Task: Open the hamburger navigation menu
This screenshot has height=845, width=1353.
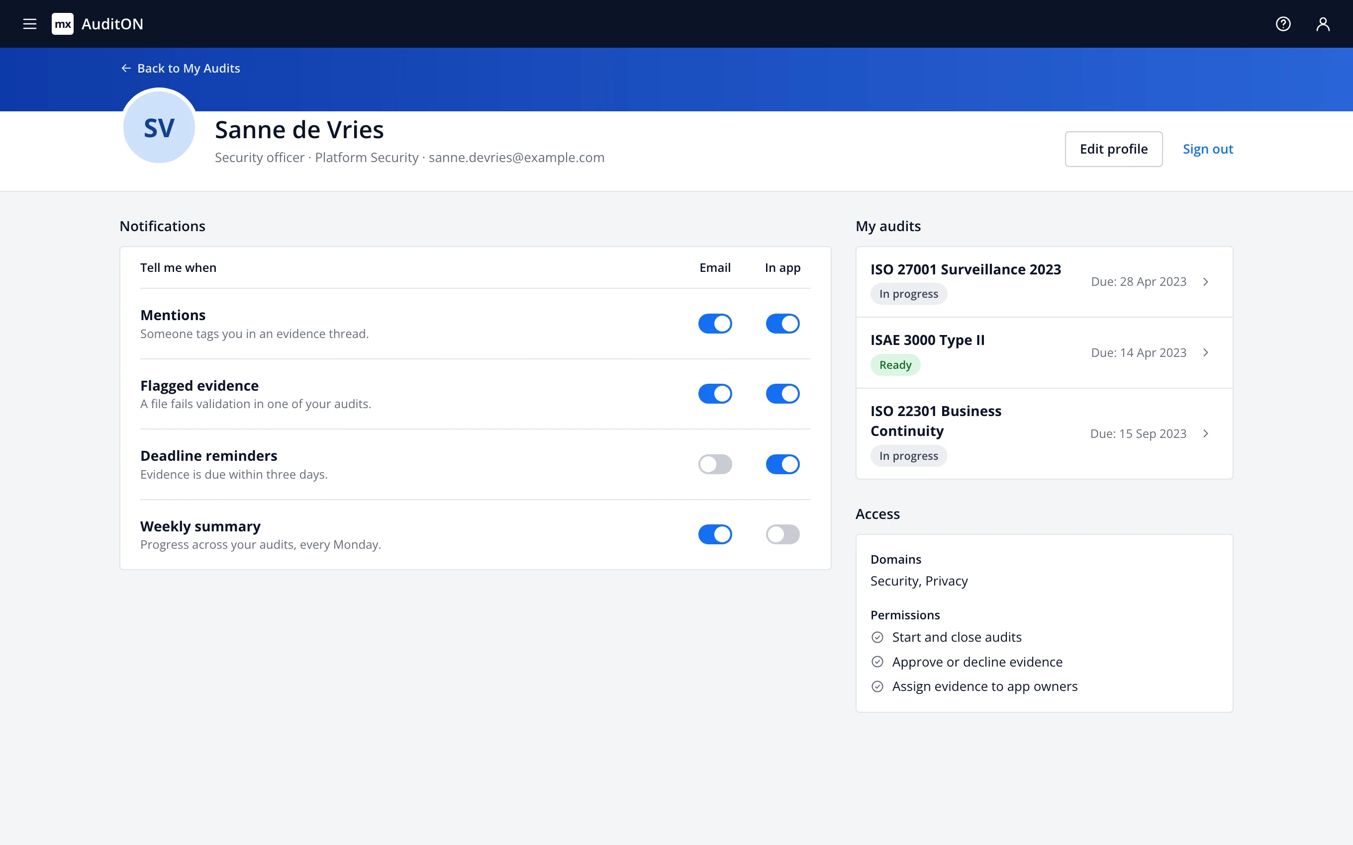Action: 30,24
